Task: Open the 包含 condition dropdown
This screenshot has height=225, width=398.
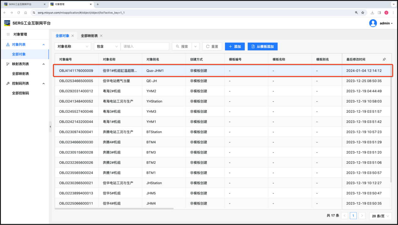Action: pyautogui.click(x=107, y=47)
